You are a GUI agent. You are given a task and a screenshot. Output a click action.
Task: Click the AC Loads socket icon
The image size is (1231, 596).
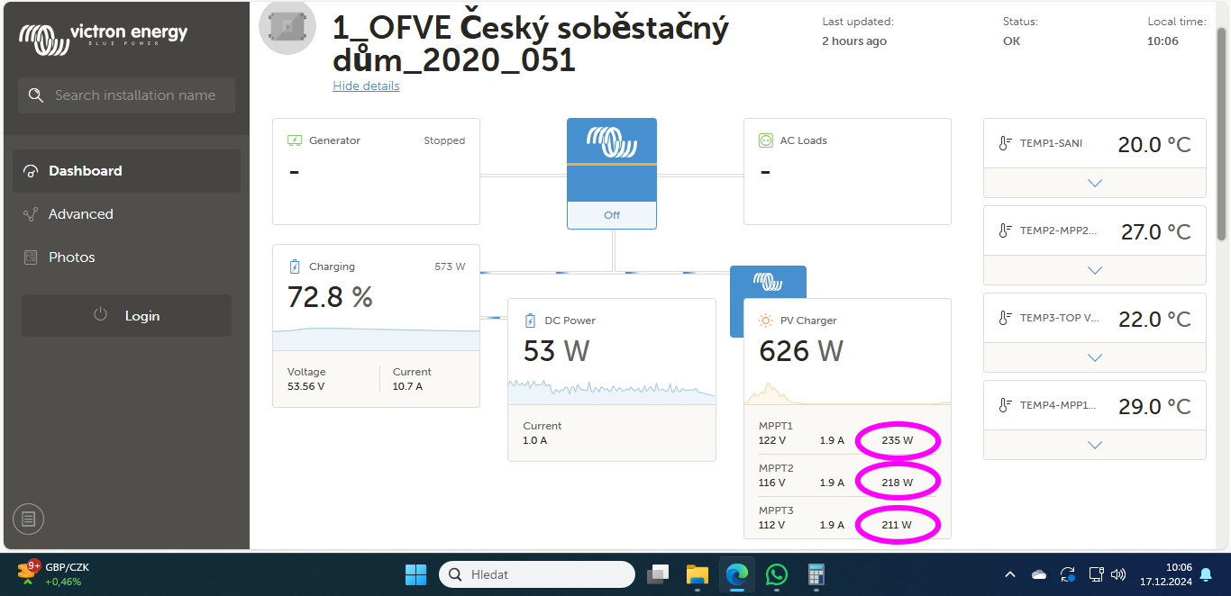(765, 140)
